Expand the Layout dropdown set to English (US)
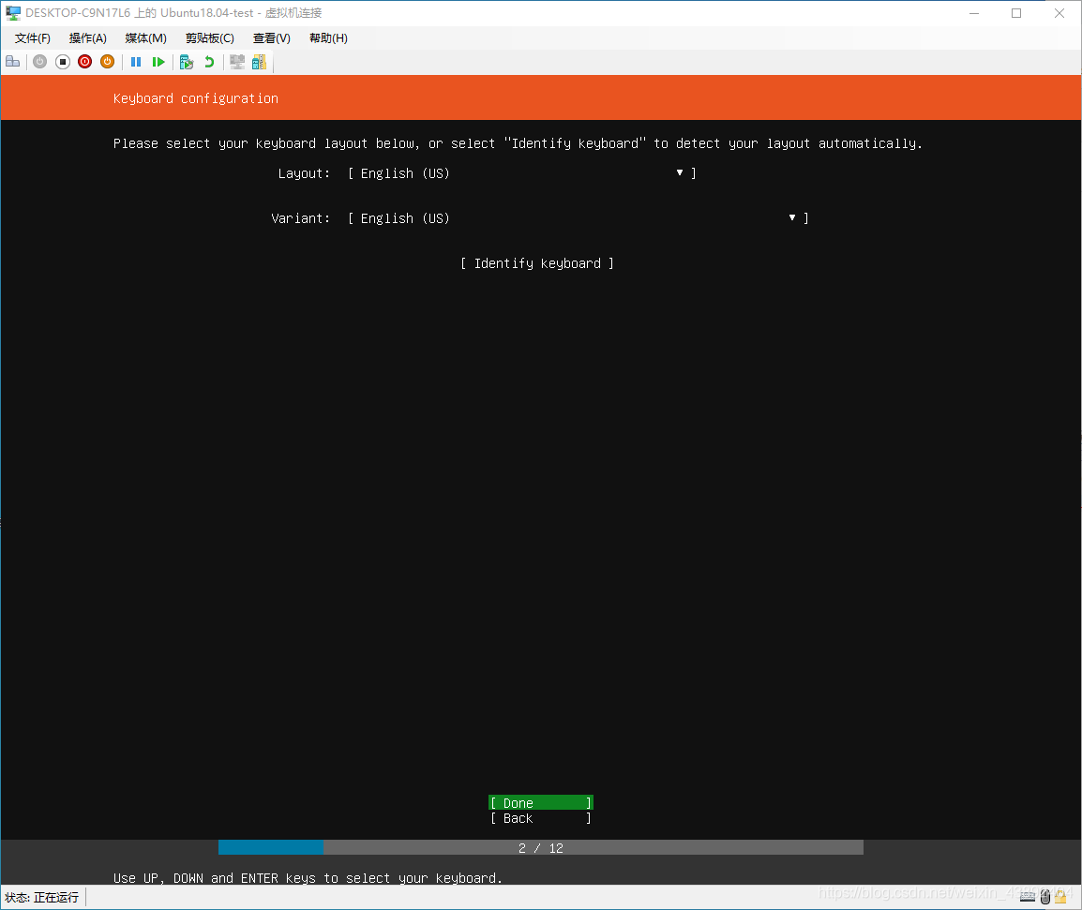The height and width of the screenshot is (910, 1082). pyautogui.click(x=522, y=173)
